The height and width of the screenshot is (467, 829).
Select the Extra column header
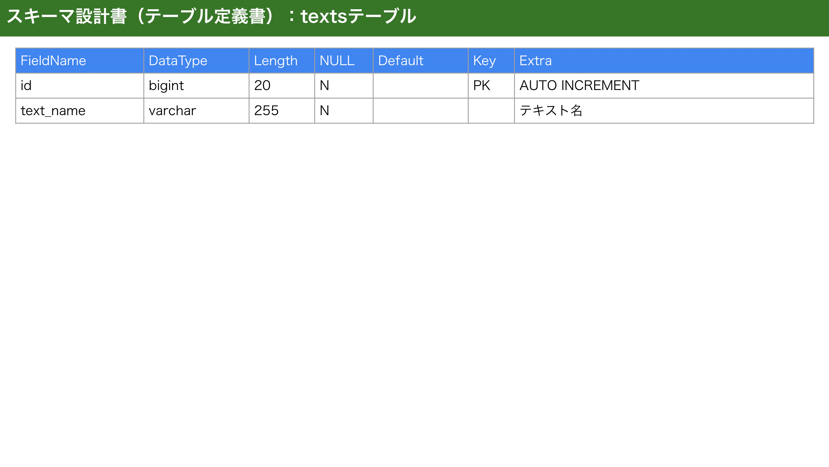[664, 61]
